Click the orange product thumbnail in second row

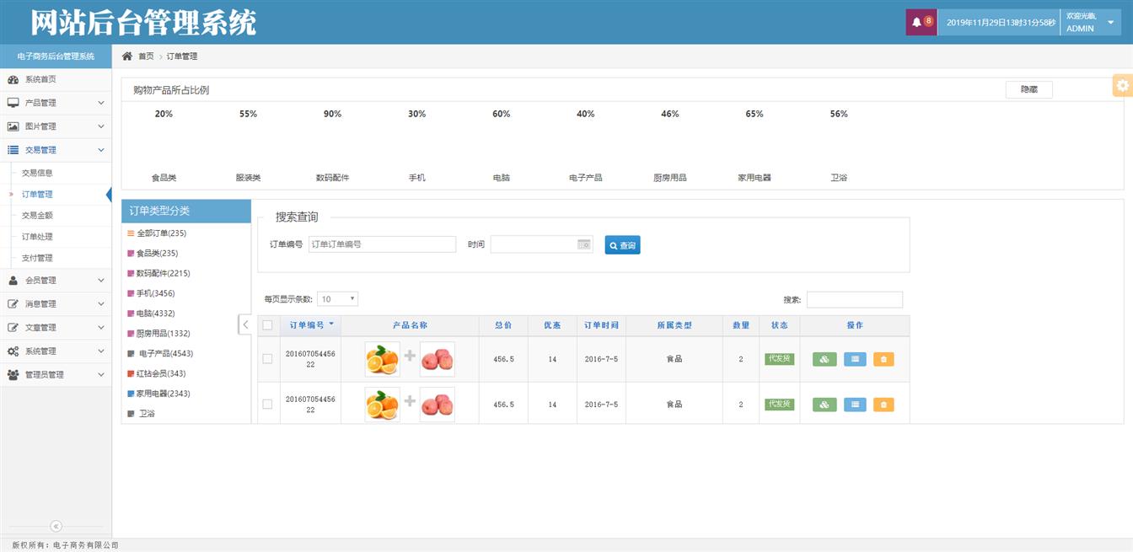(x=383, y=405)
